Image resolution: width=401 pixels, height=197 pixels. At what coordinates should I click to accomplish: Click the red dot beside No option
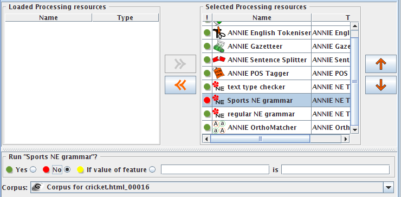[46, 169]
